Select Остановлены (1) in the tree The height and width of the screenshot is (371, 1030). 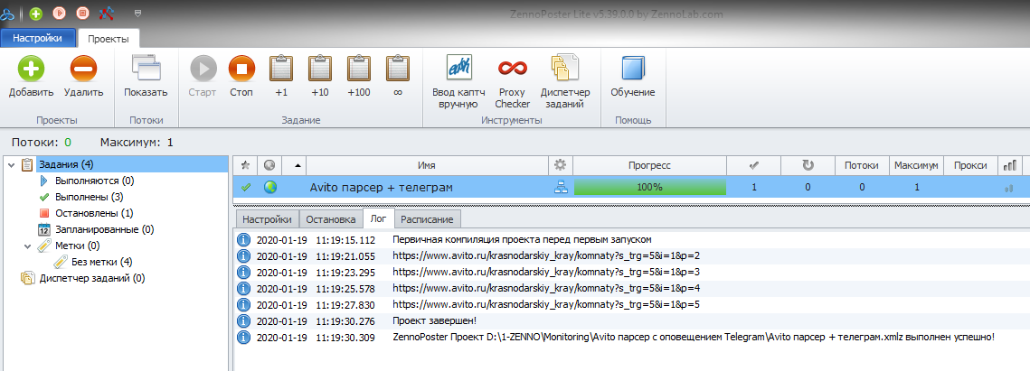94,213
